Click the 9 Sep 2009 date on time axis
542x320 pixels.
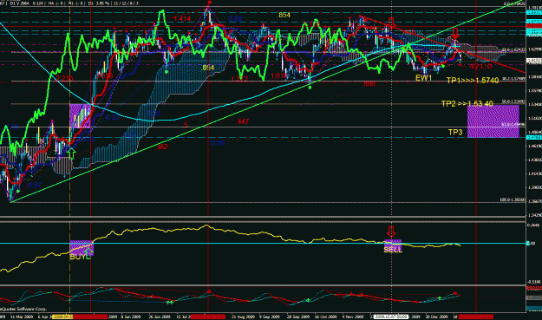tap(270, 317)
